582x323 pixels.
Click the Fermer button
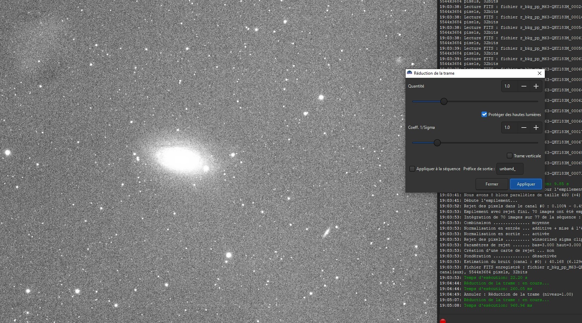click(492, 184)
